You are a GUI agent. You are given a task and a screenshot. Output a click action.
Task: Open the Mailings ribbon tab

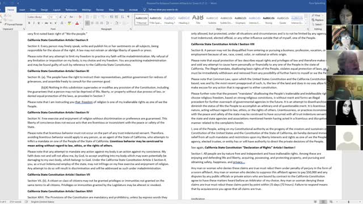click(86, 10)
